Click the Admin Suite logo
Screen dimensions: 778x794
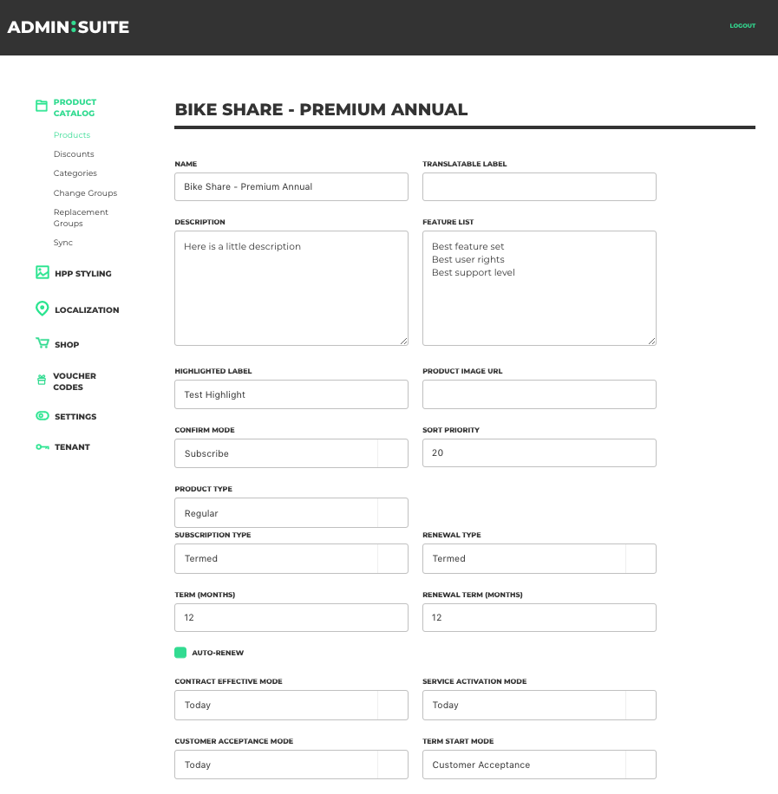[x=69, y=27]
